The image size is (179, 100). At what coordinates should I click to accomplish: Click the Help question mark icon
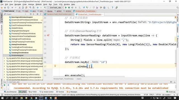tap(112, 7)
